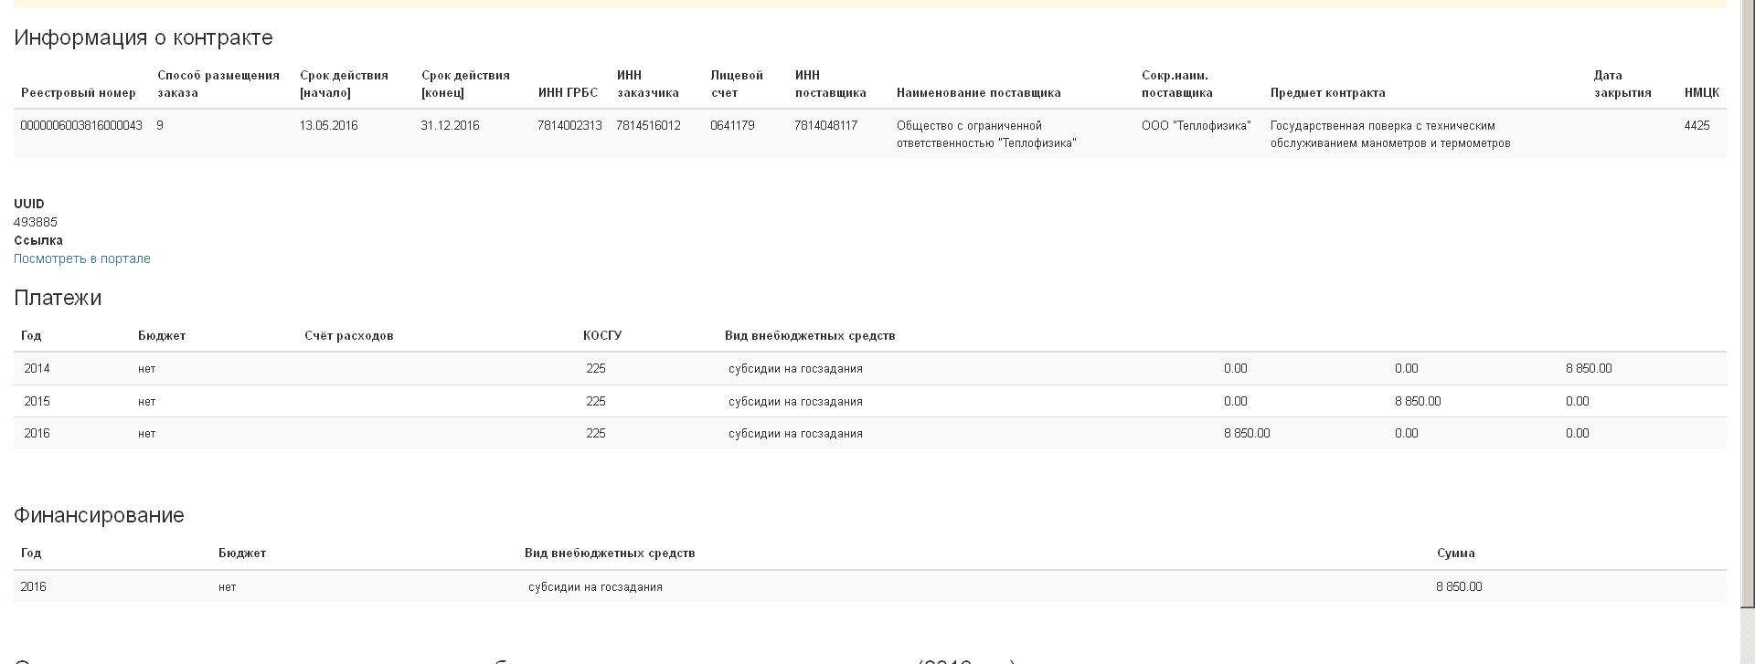Click customer INN value 7814516012
This screenshot has width=1755, height=664.
[x=648, y=126]
